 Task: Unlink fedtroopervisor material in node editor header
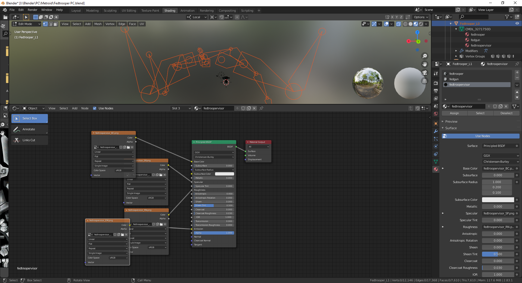click(x=254, y=108)
